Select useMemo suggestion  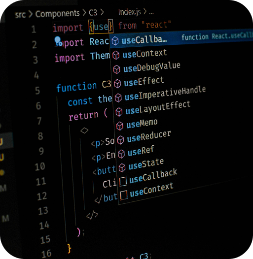pos(142,124)
